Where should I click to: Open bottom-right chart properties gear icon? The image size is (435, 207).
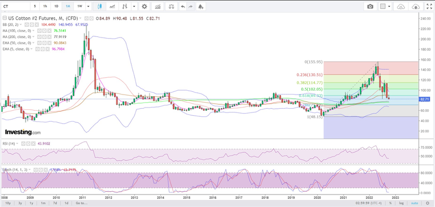click(427, 203)
